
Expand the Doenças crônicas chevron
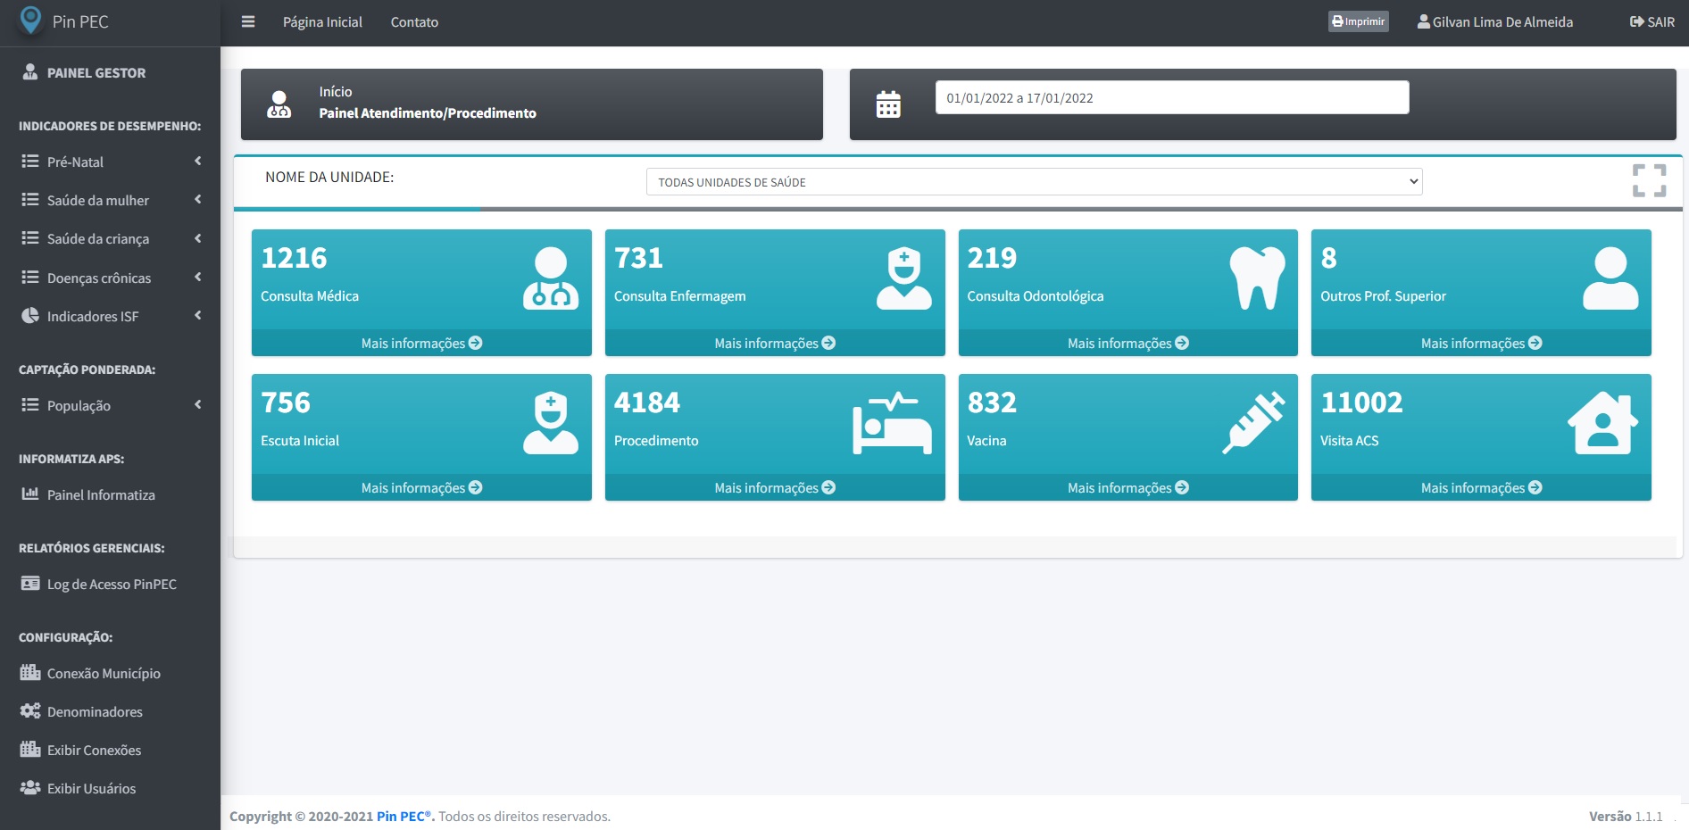(197, 278)
